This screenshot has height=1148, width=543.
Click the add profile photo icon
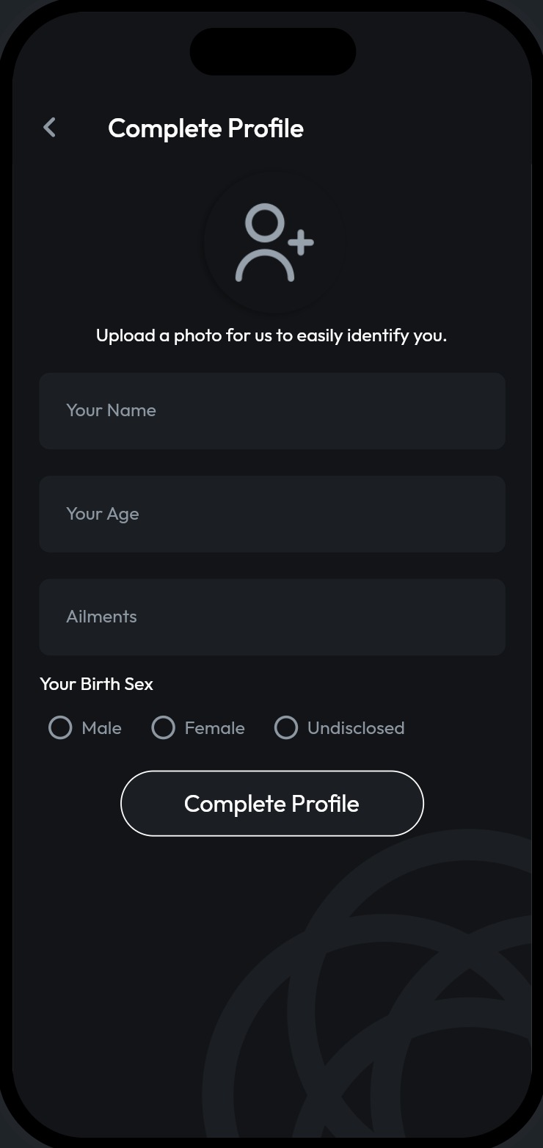point(273,243)
